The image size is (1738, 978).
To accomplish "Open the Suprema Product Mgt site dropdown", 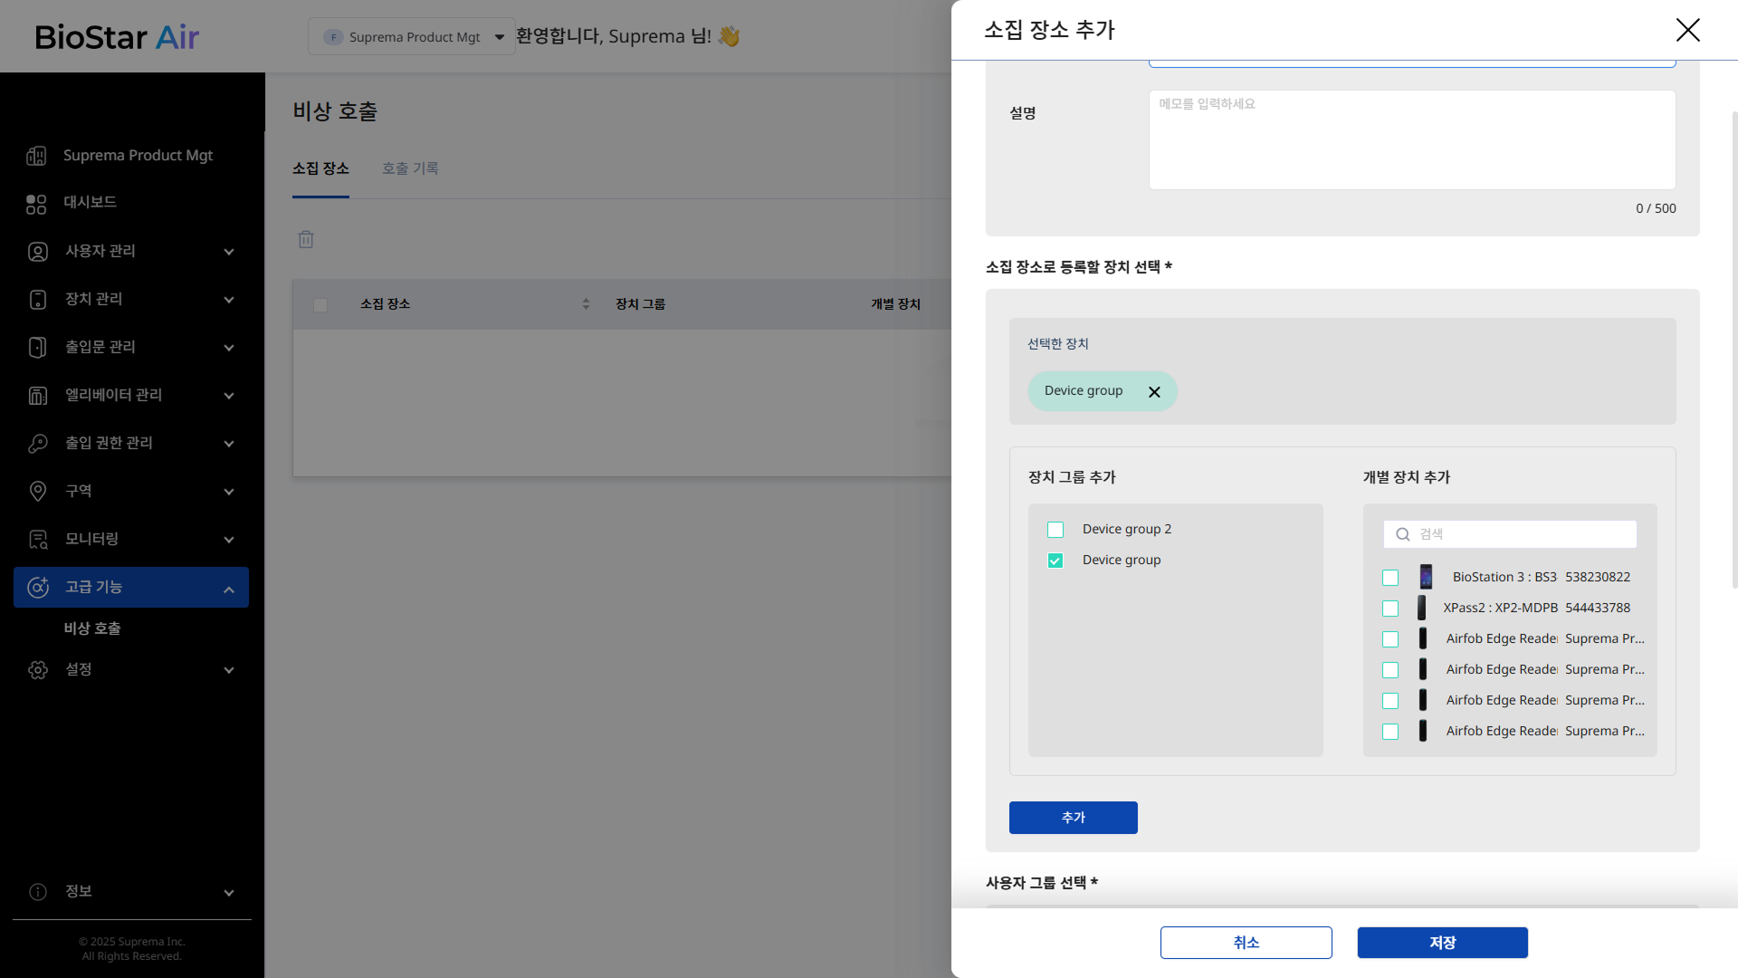I will point(412,37).
